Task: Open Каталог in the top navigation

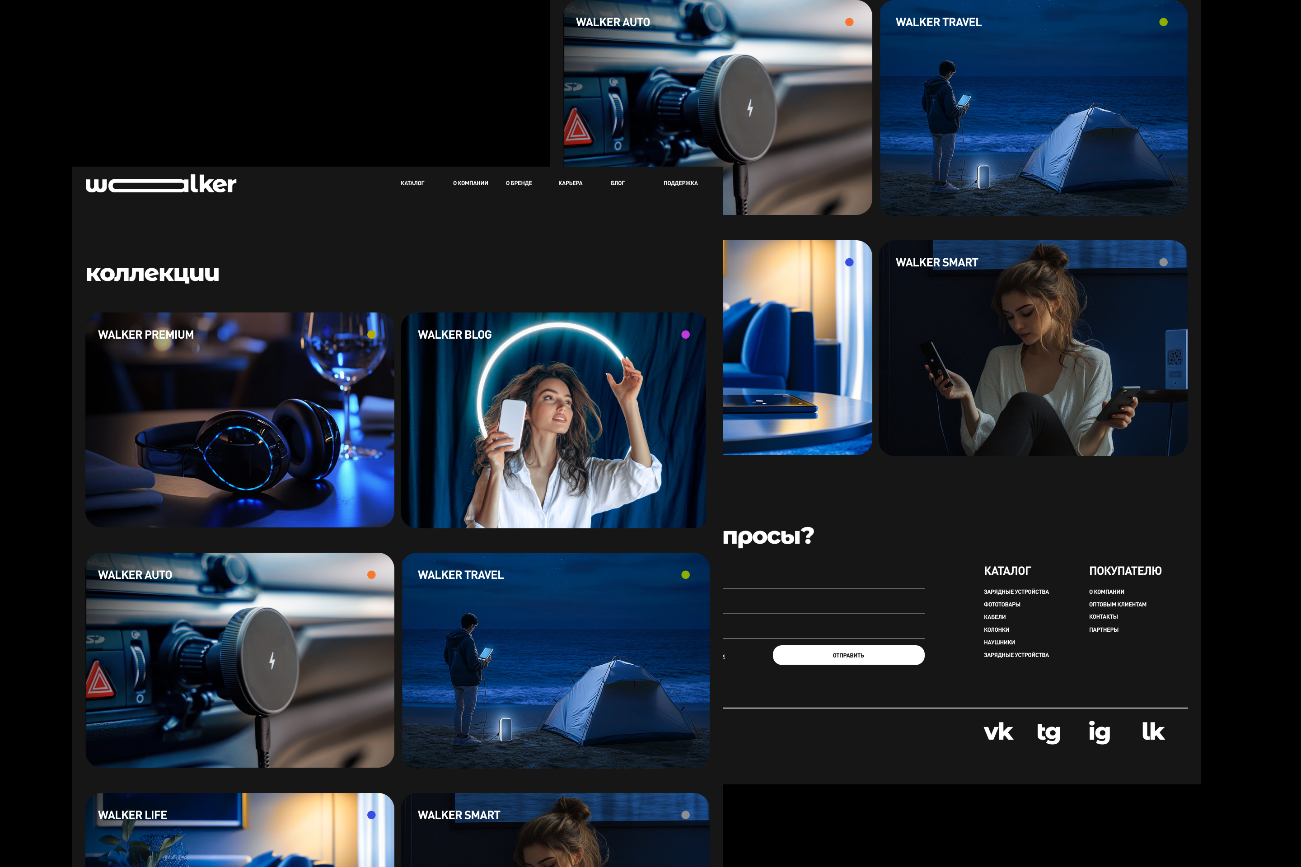Action: pyautogui.click(x=412, y=183)
